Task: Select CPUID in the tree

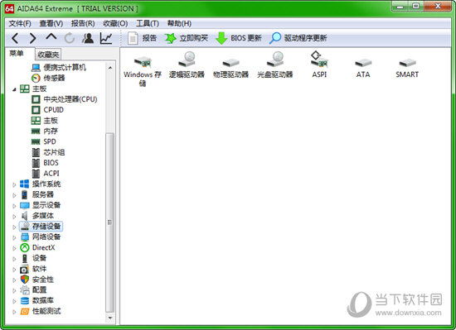Action: 54,110
